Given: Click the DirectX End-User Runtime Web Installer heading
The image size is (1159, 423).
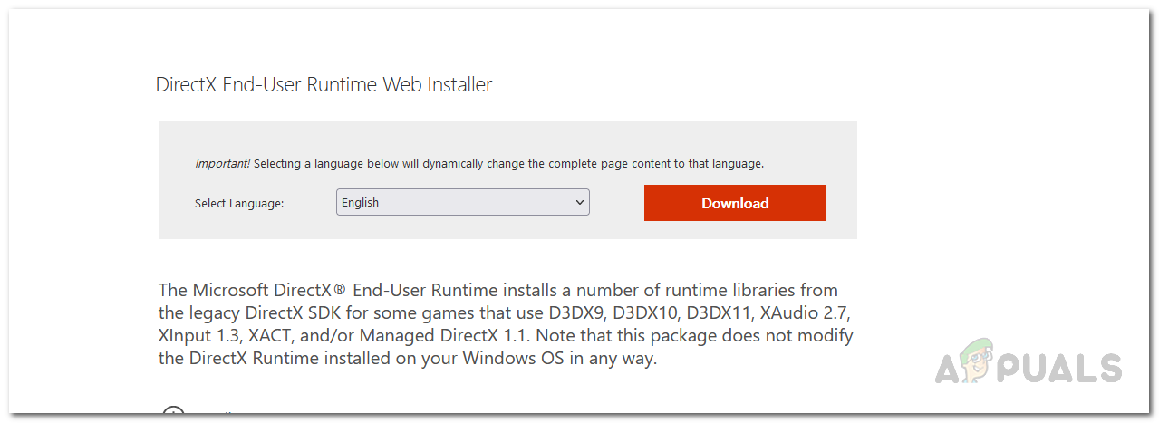Looking at the screenshot, I should point(324,85).
